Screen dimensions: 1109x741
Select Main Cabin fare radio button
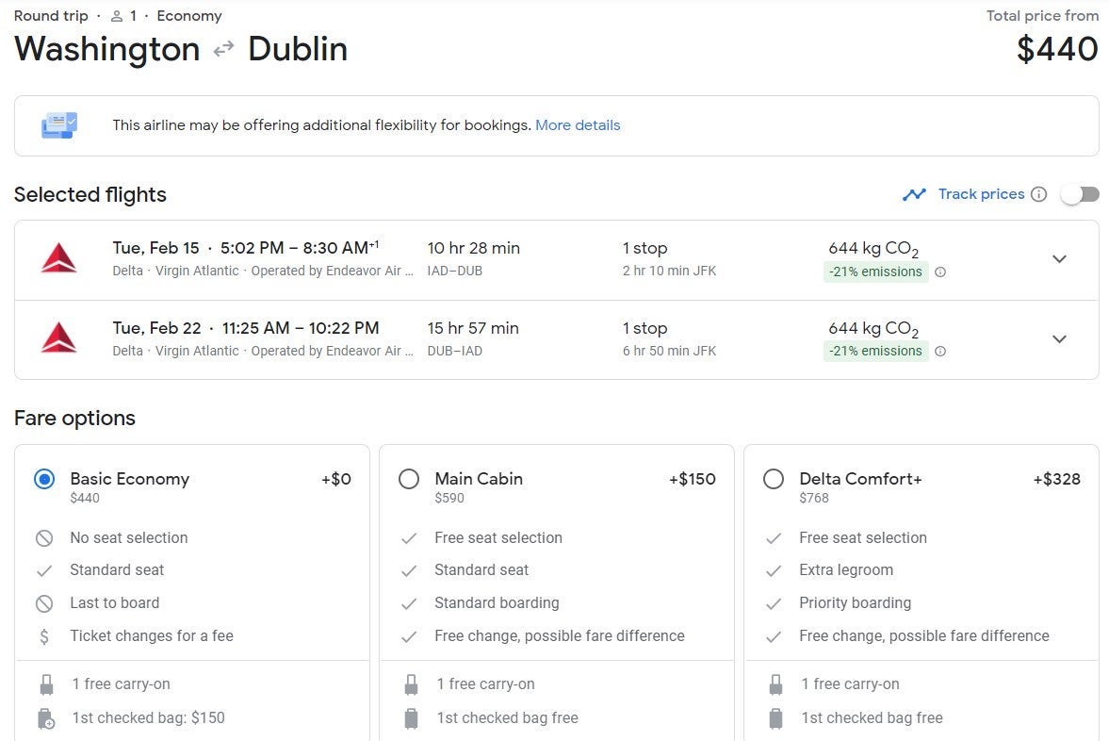(x=409, y=479)
